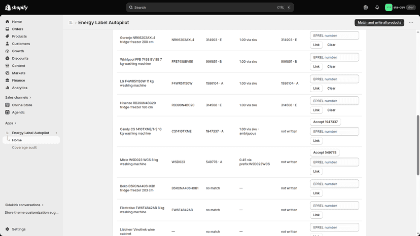Viewport: 420px width, 236px height.
Task: Click Energy Label Autopilot app icon in sidebar
Action: pos(7,133)
